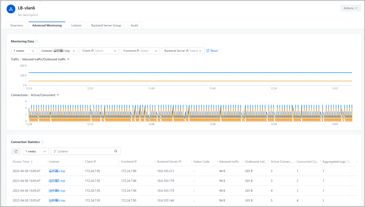Click the refresh icon in Connection Statistics
Screen dimensions: 365x207
pos(16,151)
